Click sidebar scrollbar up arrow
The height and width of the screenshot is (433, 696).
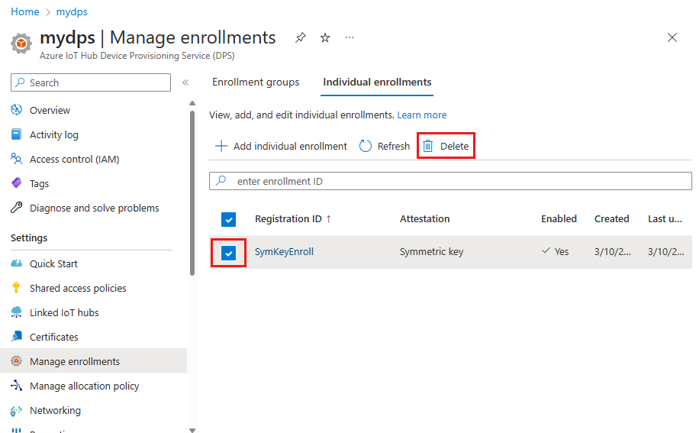tap(192, 103)
